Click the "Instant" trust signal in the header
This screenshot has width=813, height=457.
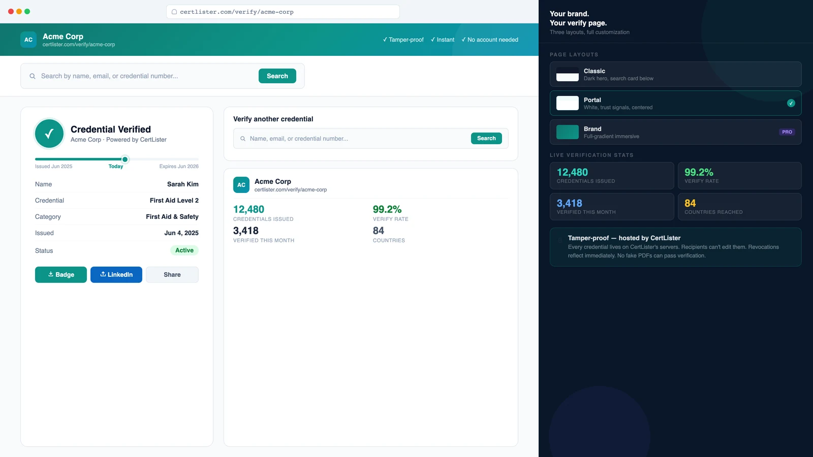coord(443,40)
